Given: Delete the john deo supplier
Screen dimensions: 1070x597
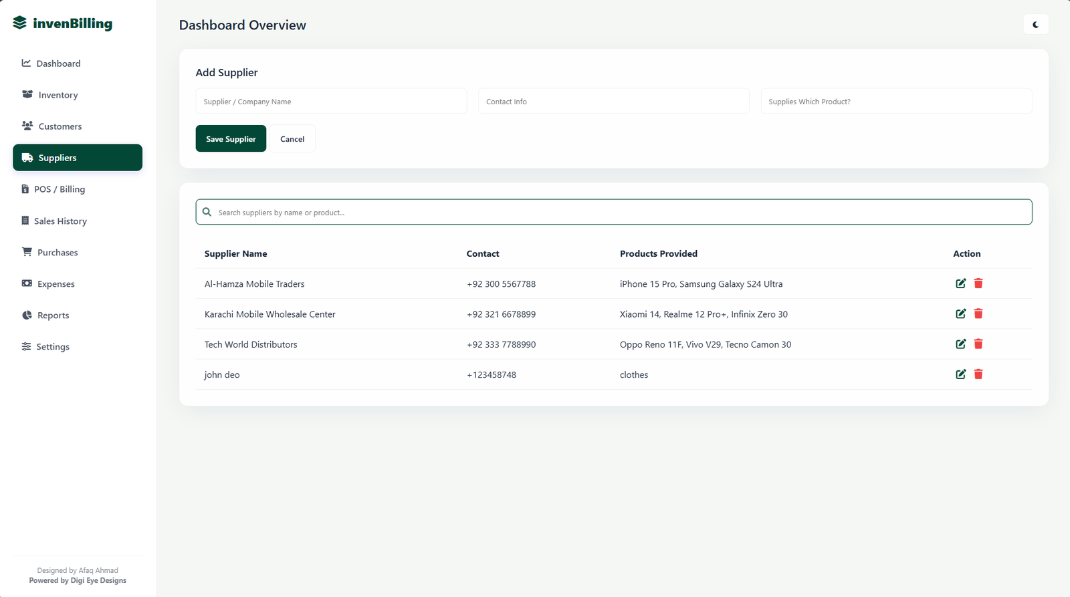Looking at the screenshot, I should tap(978, 374).
